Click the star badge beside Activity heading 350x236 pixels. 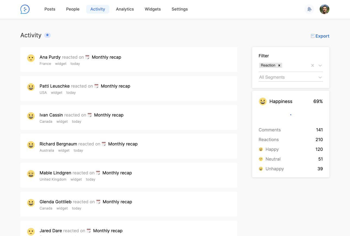click(47, 35)
